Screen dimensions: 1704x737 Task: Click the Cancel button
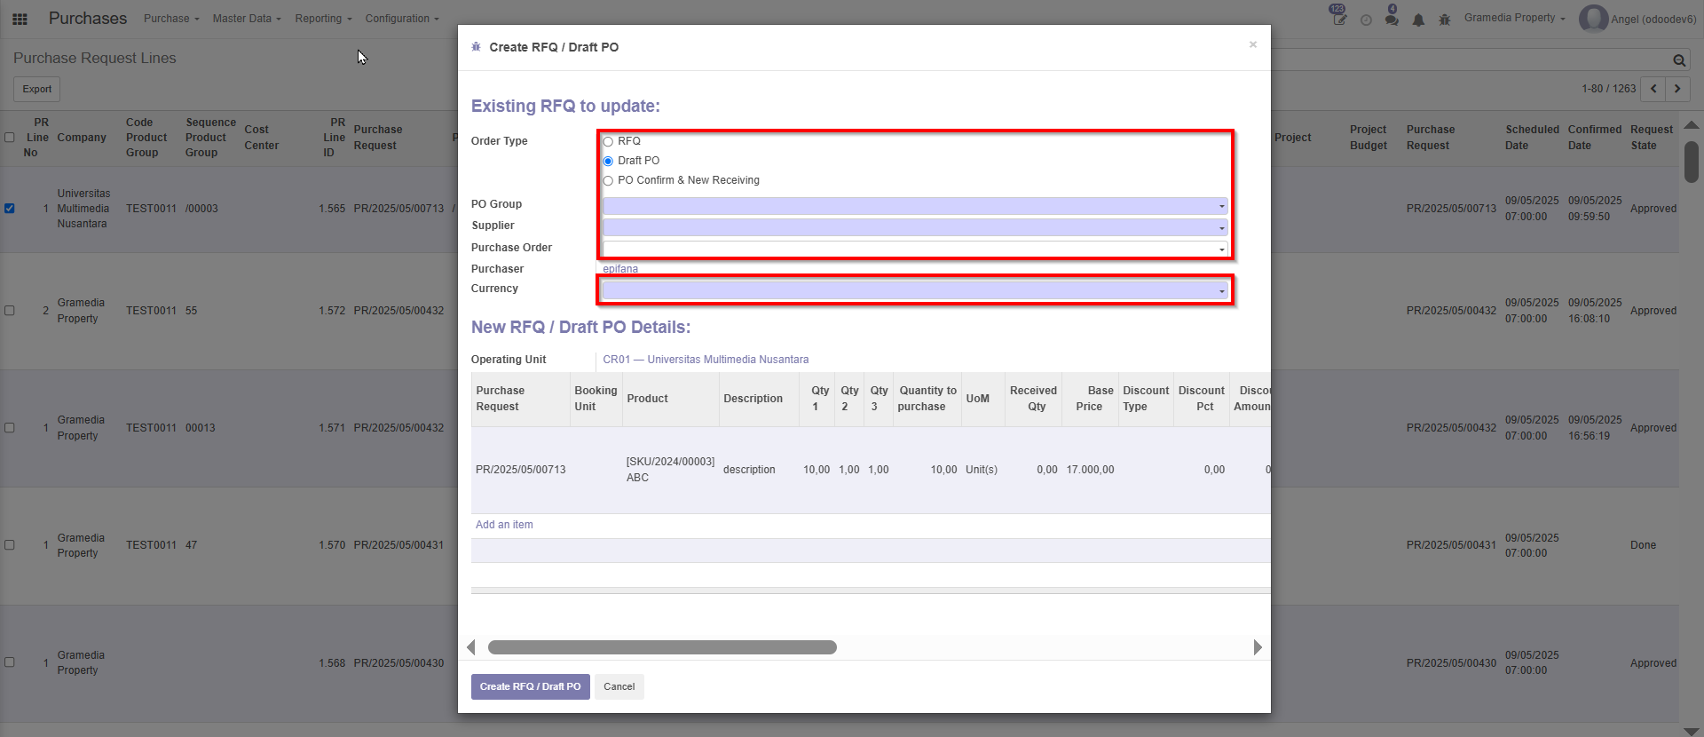pos(619,686)
